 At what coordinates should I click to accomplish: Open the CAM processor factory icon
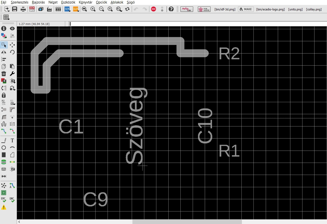[x=49, y=9]
